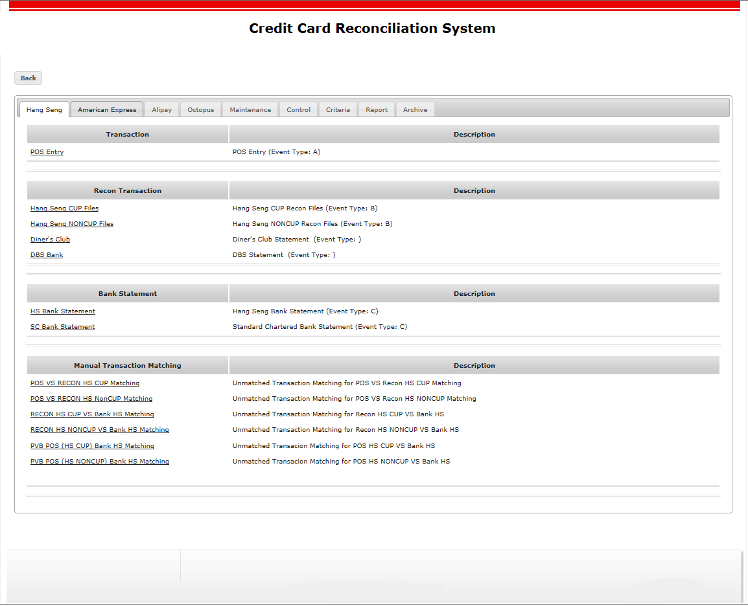This screenshot has width=748, height=606.
Task: Select the Archive tab
Action: [415, 109]
